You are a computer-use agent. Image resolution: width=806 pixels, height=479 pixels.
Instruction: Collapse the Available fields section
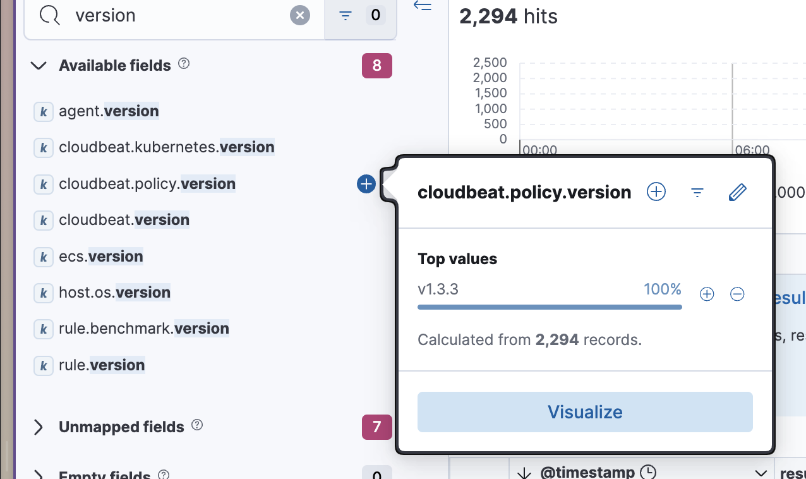pos(38,65)
